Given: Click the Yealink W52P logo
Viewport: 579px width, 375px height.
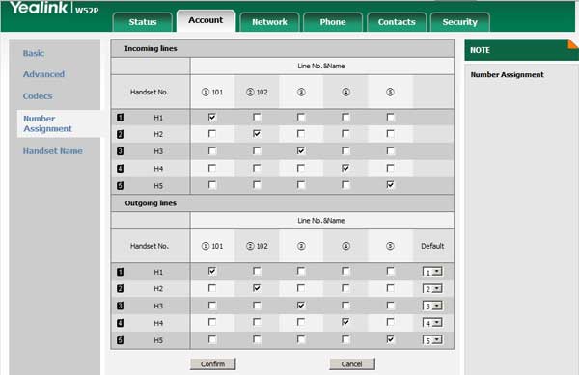Looking at the screenshot, I should [x=54, y=8].
